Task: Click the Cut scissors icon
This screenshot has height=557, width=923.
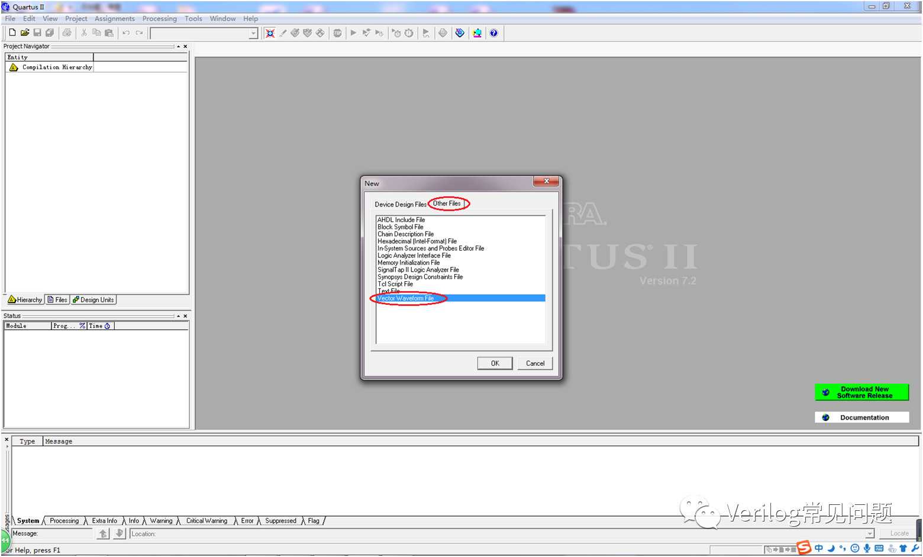Action: 84,33
